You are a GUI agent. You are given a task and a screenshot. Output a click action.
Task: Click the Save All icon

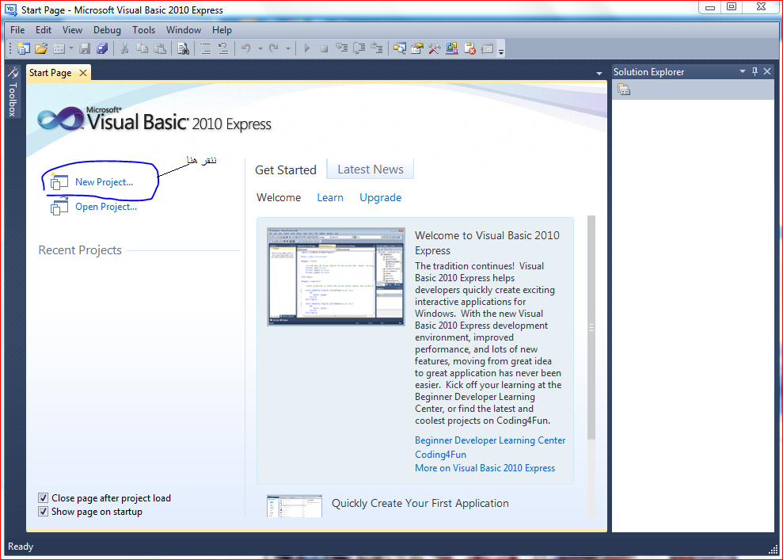102,48
